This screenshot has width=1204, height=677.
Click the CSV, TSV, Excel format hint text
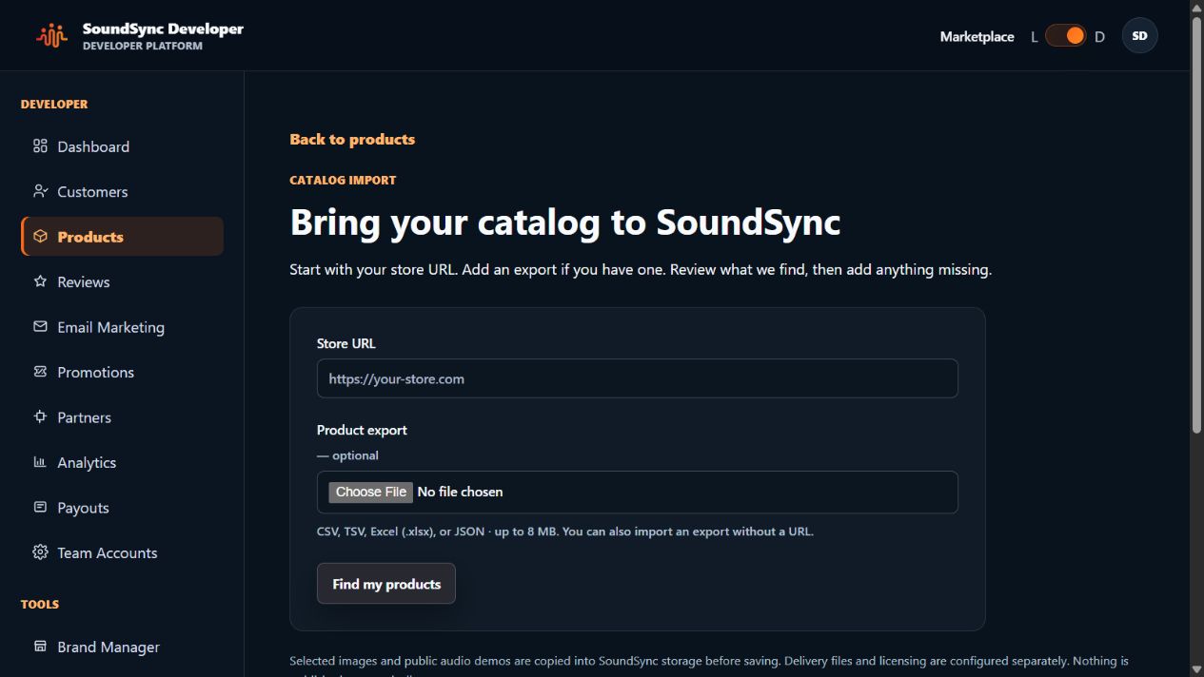point(565,532)
